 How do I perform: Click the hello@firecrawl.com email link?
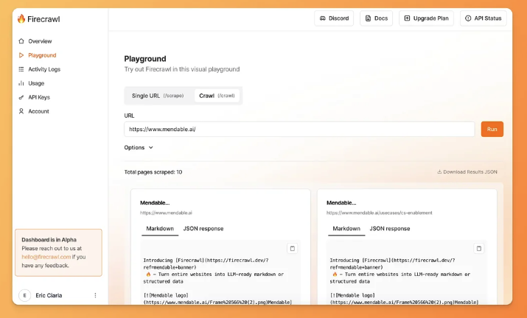[46, 257]
